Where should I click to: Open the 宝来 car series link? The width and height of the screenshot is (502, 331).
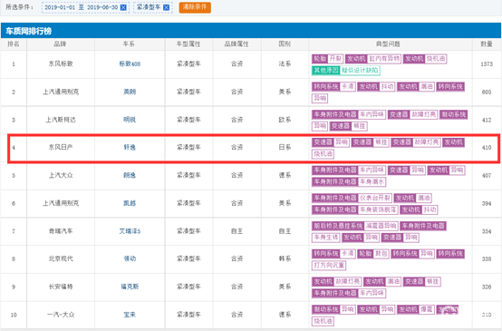(130, 315)
